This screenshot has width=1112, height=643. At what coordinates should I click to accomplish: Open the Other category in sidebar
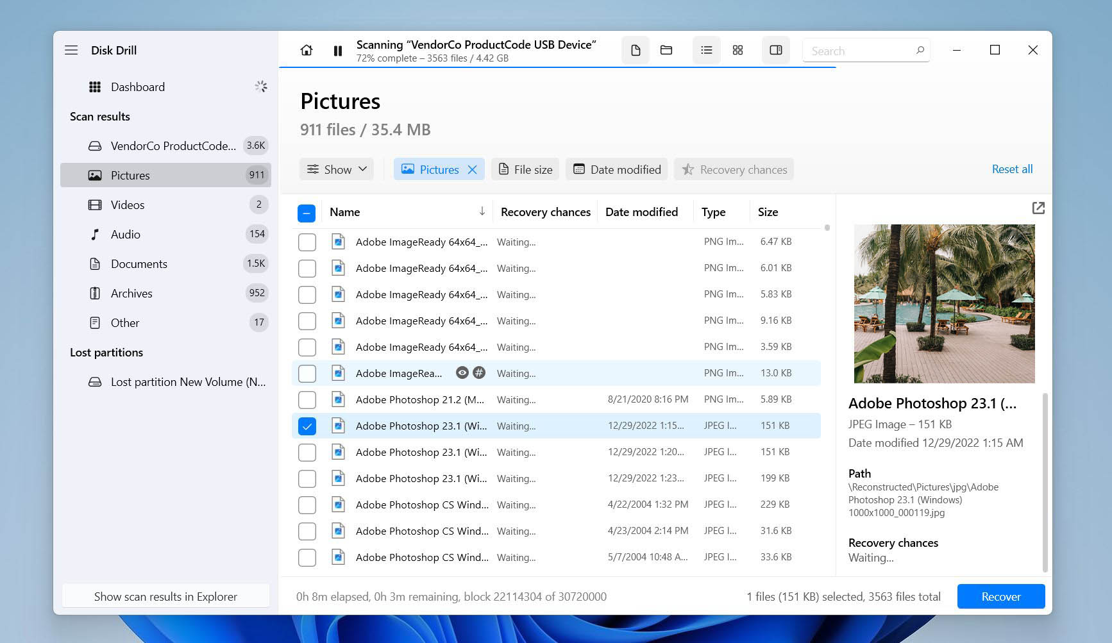tap(167, 322)
